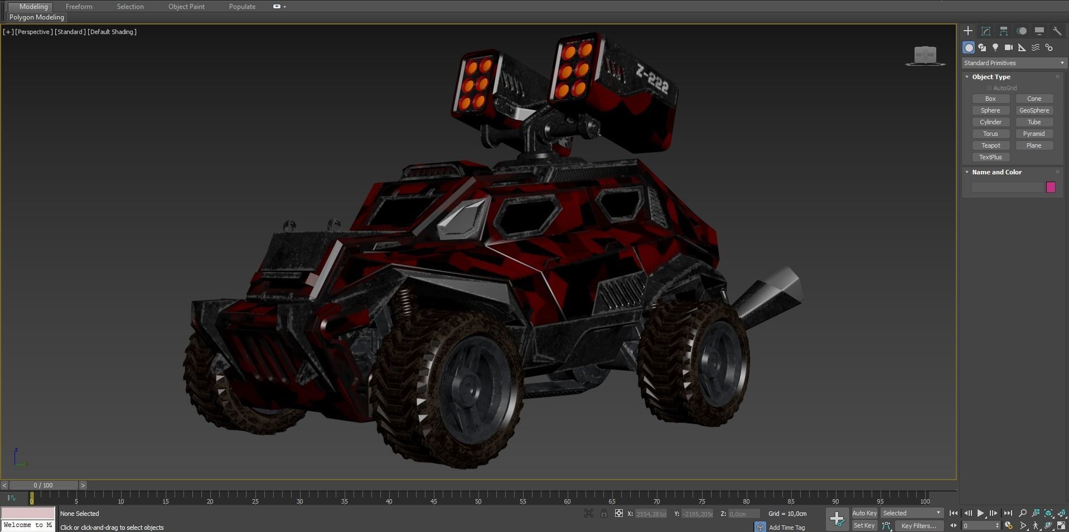
Task: Create a Teapot primitive
Action: pos(990,145)
